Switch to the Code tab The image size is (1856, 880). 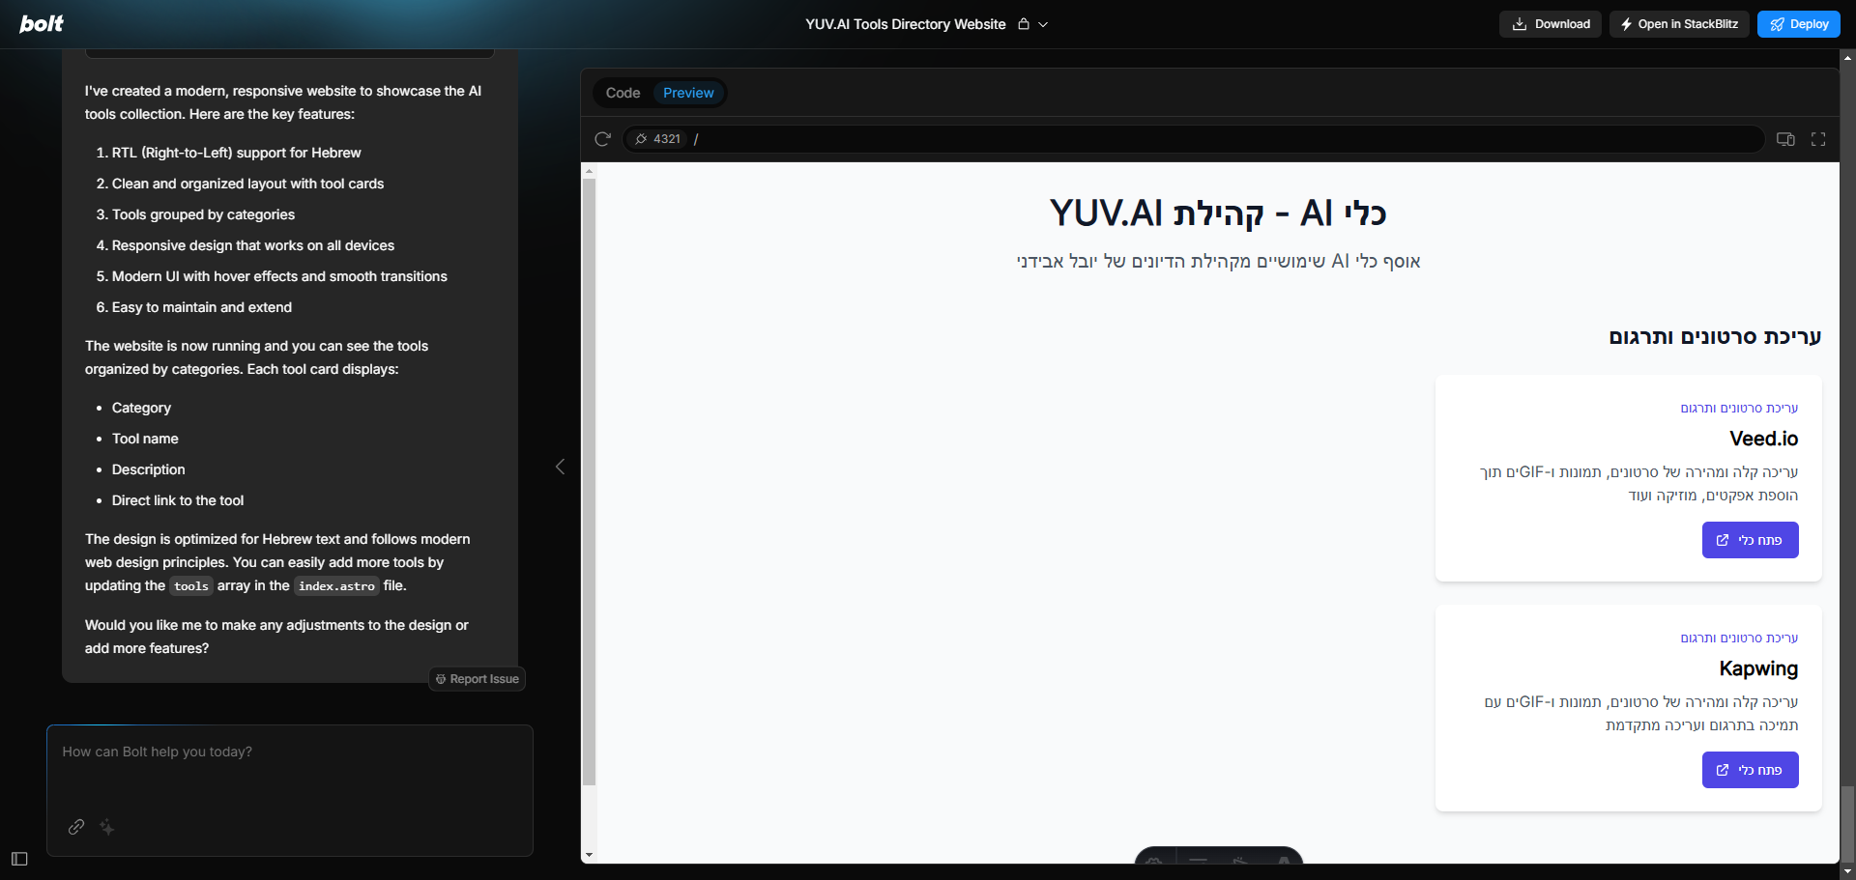623,93
